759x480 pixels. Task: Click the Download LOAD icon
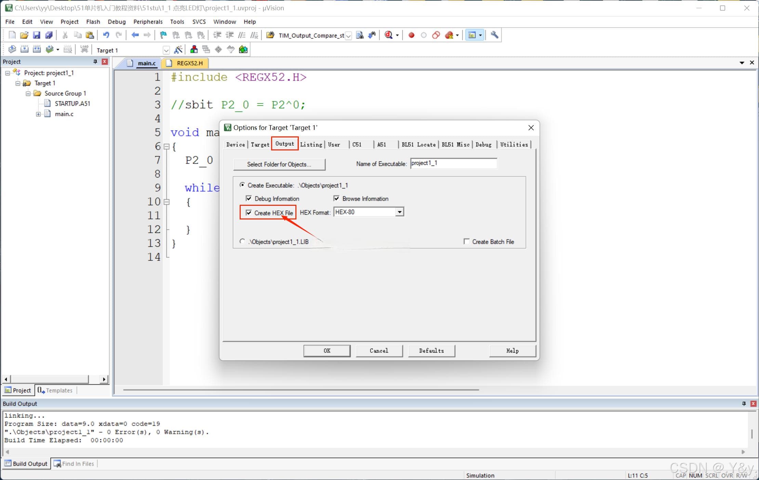point(84,50)
